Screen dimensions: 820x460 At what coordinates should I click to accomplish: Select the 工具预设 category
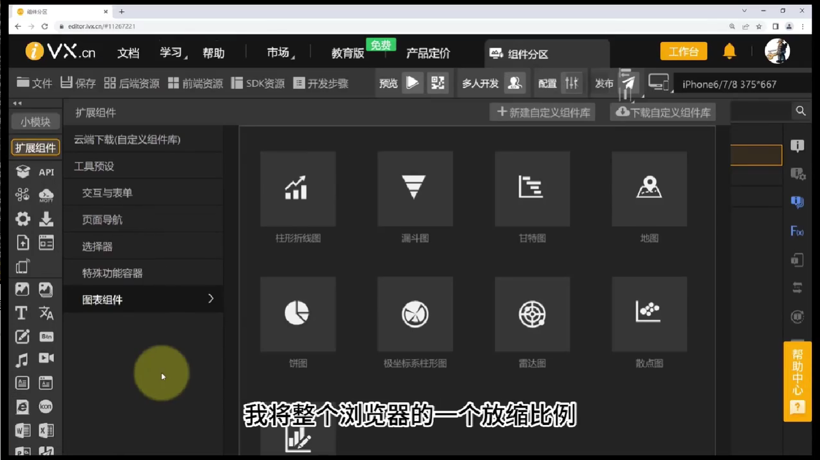pos(143,166)
